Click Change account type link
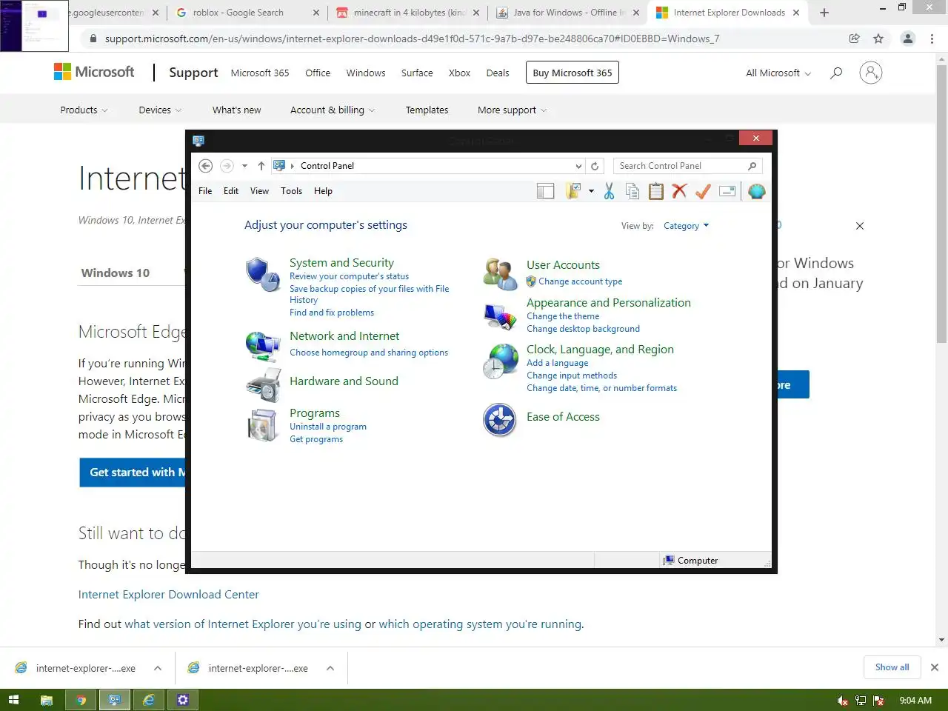The image size is (948, 711). point(581,281)
